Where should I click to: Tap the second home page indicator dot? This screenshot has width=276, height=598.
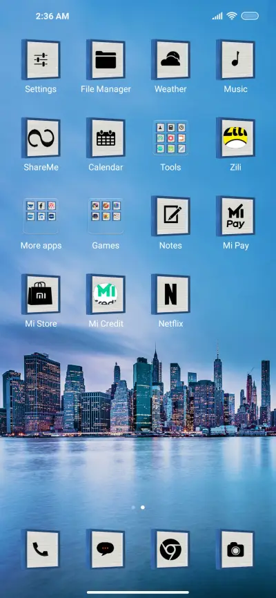(143, 508)
